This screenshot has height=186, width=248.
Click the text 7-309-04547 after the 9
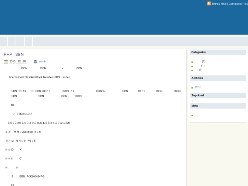(24, 114)
